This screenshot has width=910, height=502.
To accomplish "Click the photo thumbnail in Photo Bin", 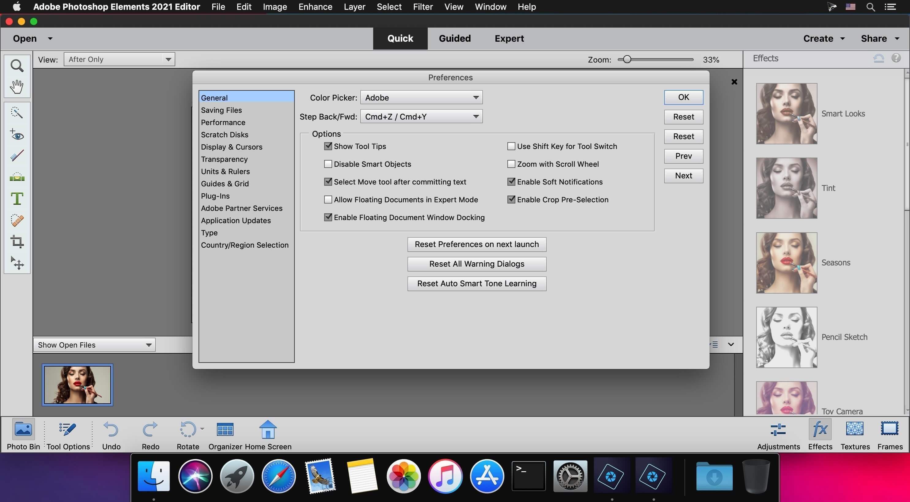I will click(x=77, y=385).
